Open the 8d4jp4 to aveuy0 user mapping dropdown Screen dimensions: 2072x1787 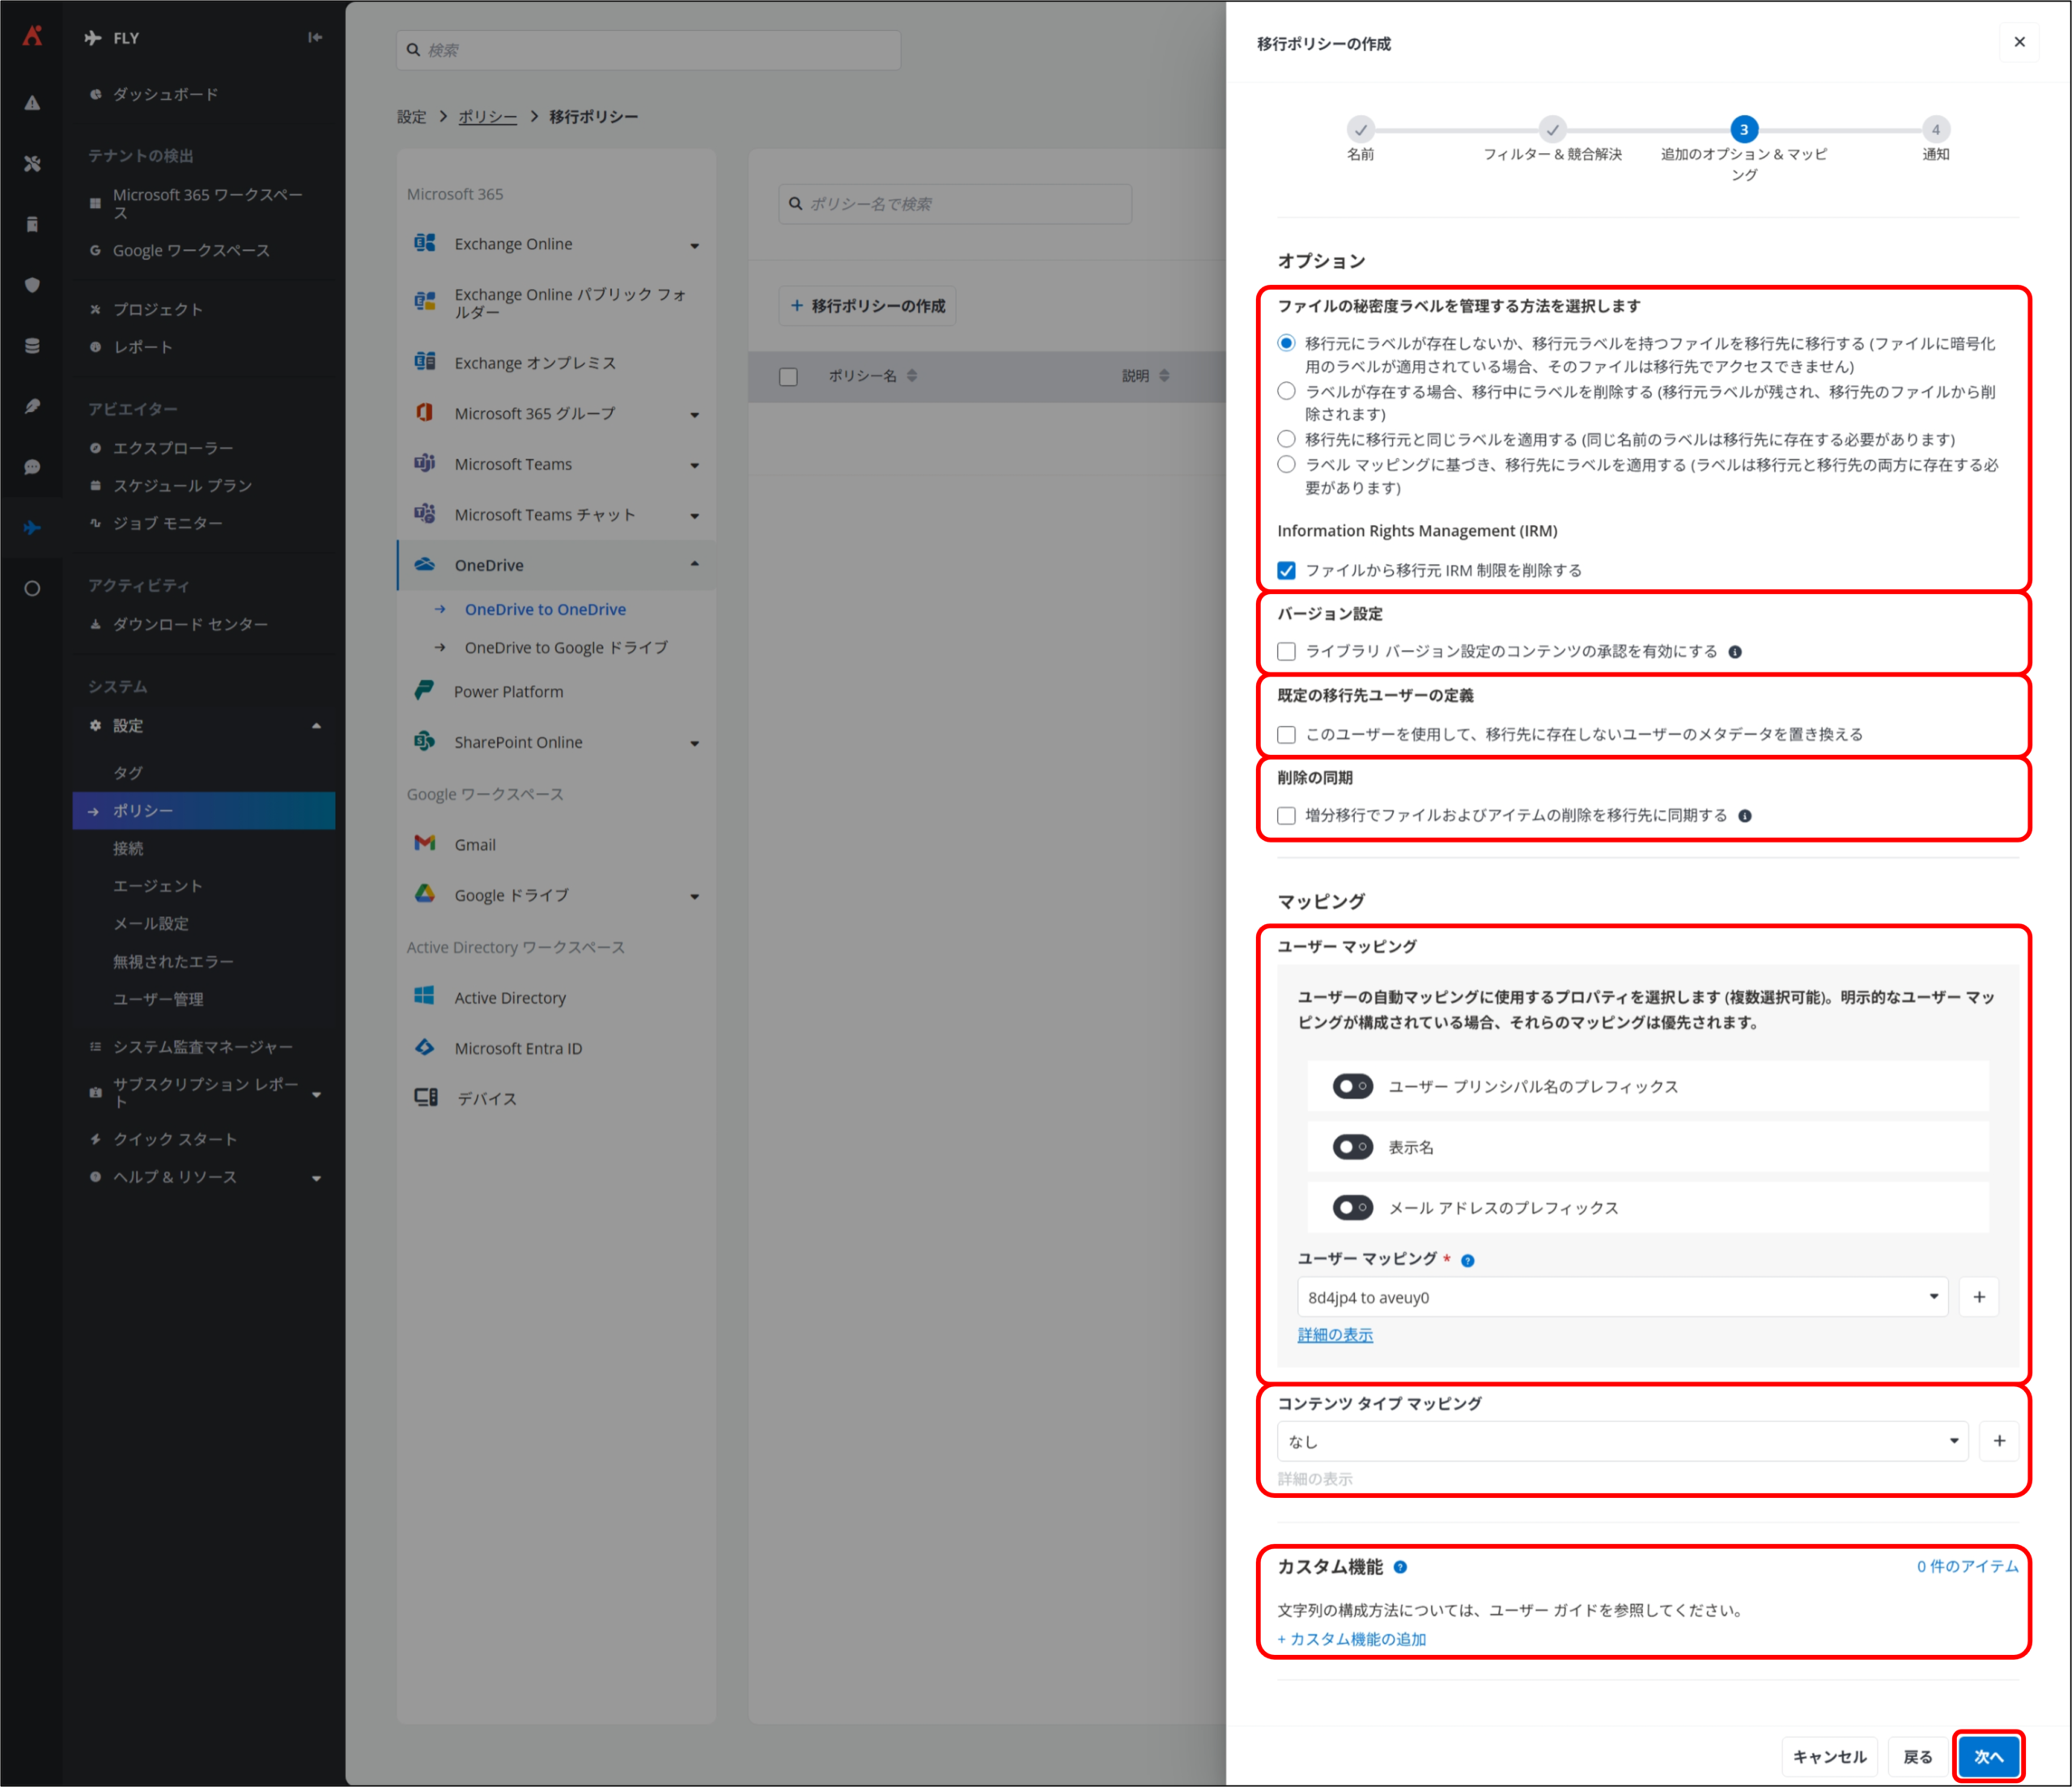(1620, 1297)
